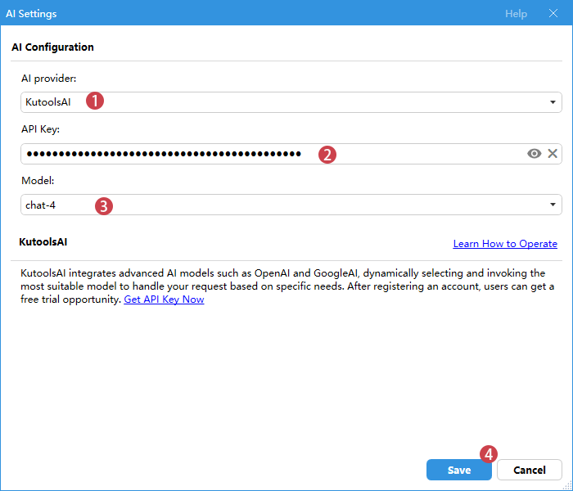Click inside the API Key input field
The width and height of the screenshot is (573, 491).
click(291, 154)
